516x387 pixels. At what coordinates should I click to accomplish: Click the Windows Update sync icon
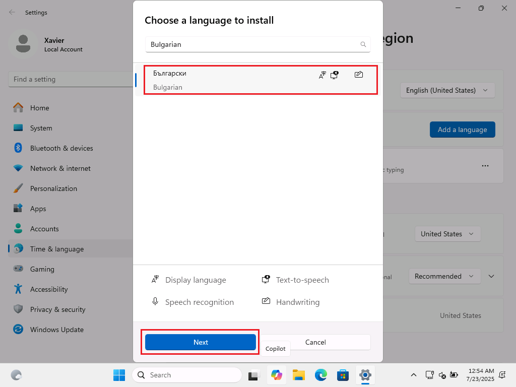coord(18,329)
